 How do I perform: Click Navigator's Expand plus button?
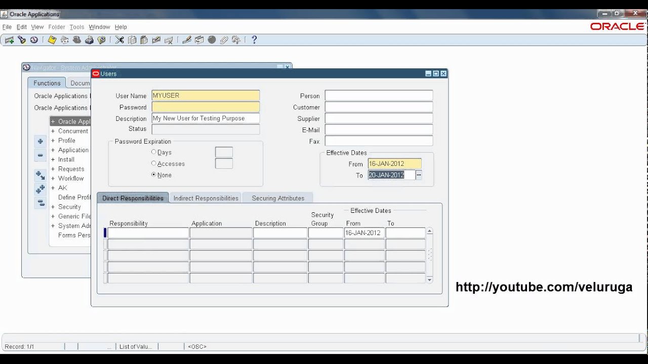(x=40, y=142)
